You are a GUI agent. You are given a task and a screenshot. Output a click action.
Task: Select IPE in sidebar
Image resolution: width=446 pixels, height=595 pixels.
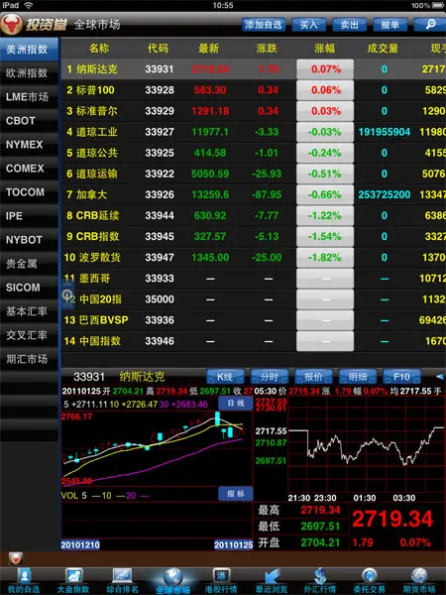click(x=29, y=216)
